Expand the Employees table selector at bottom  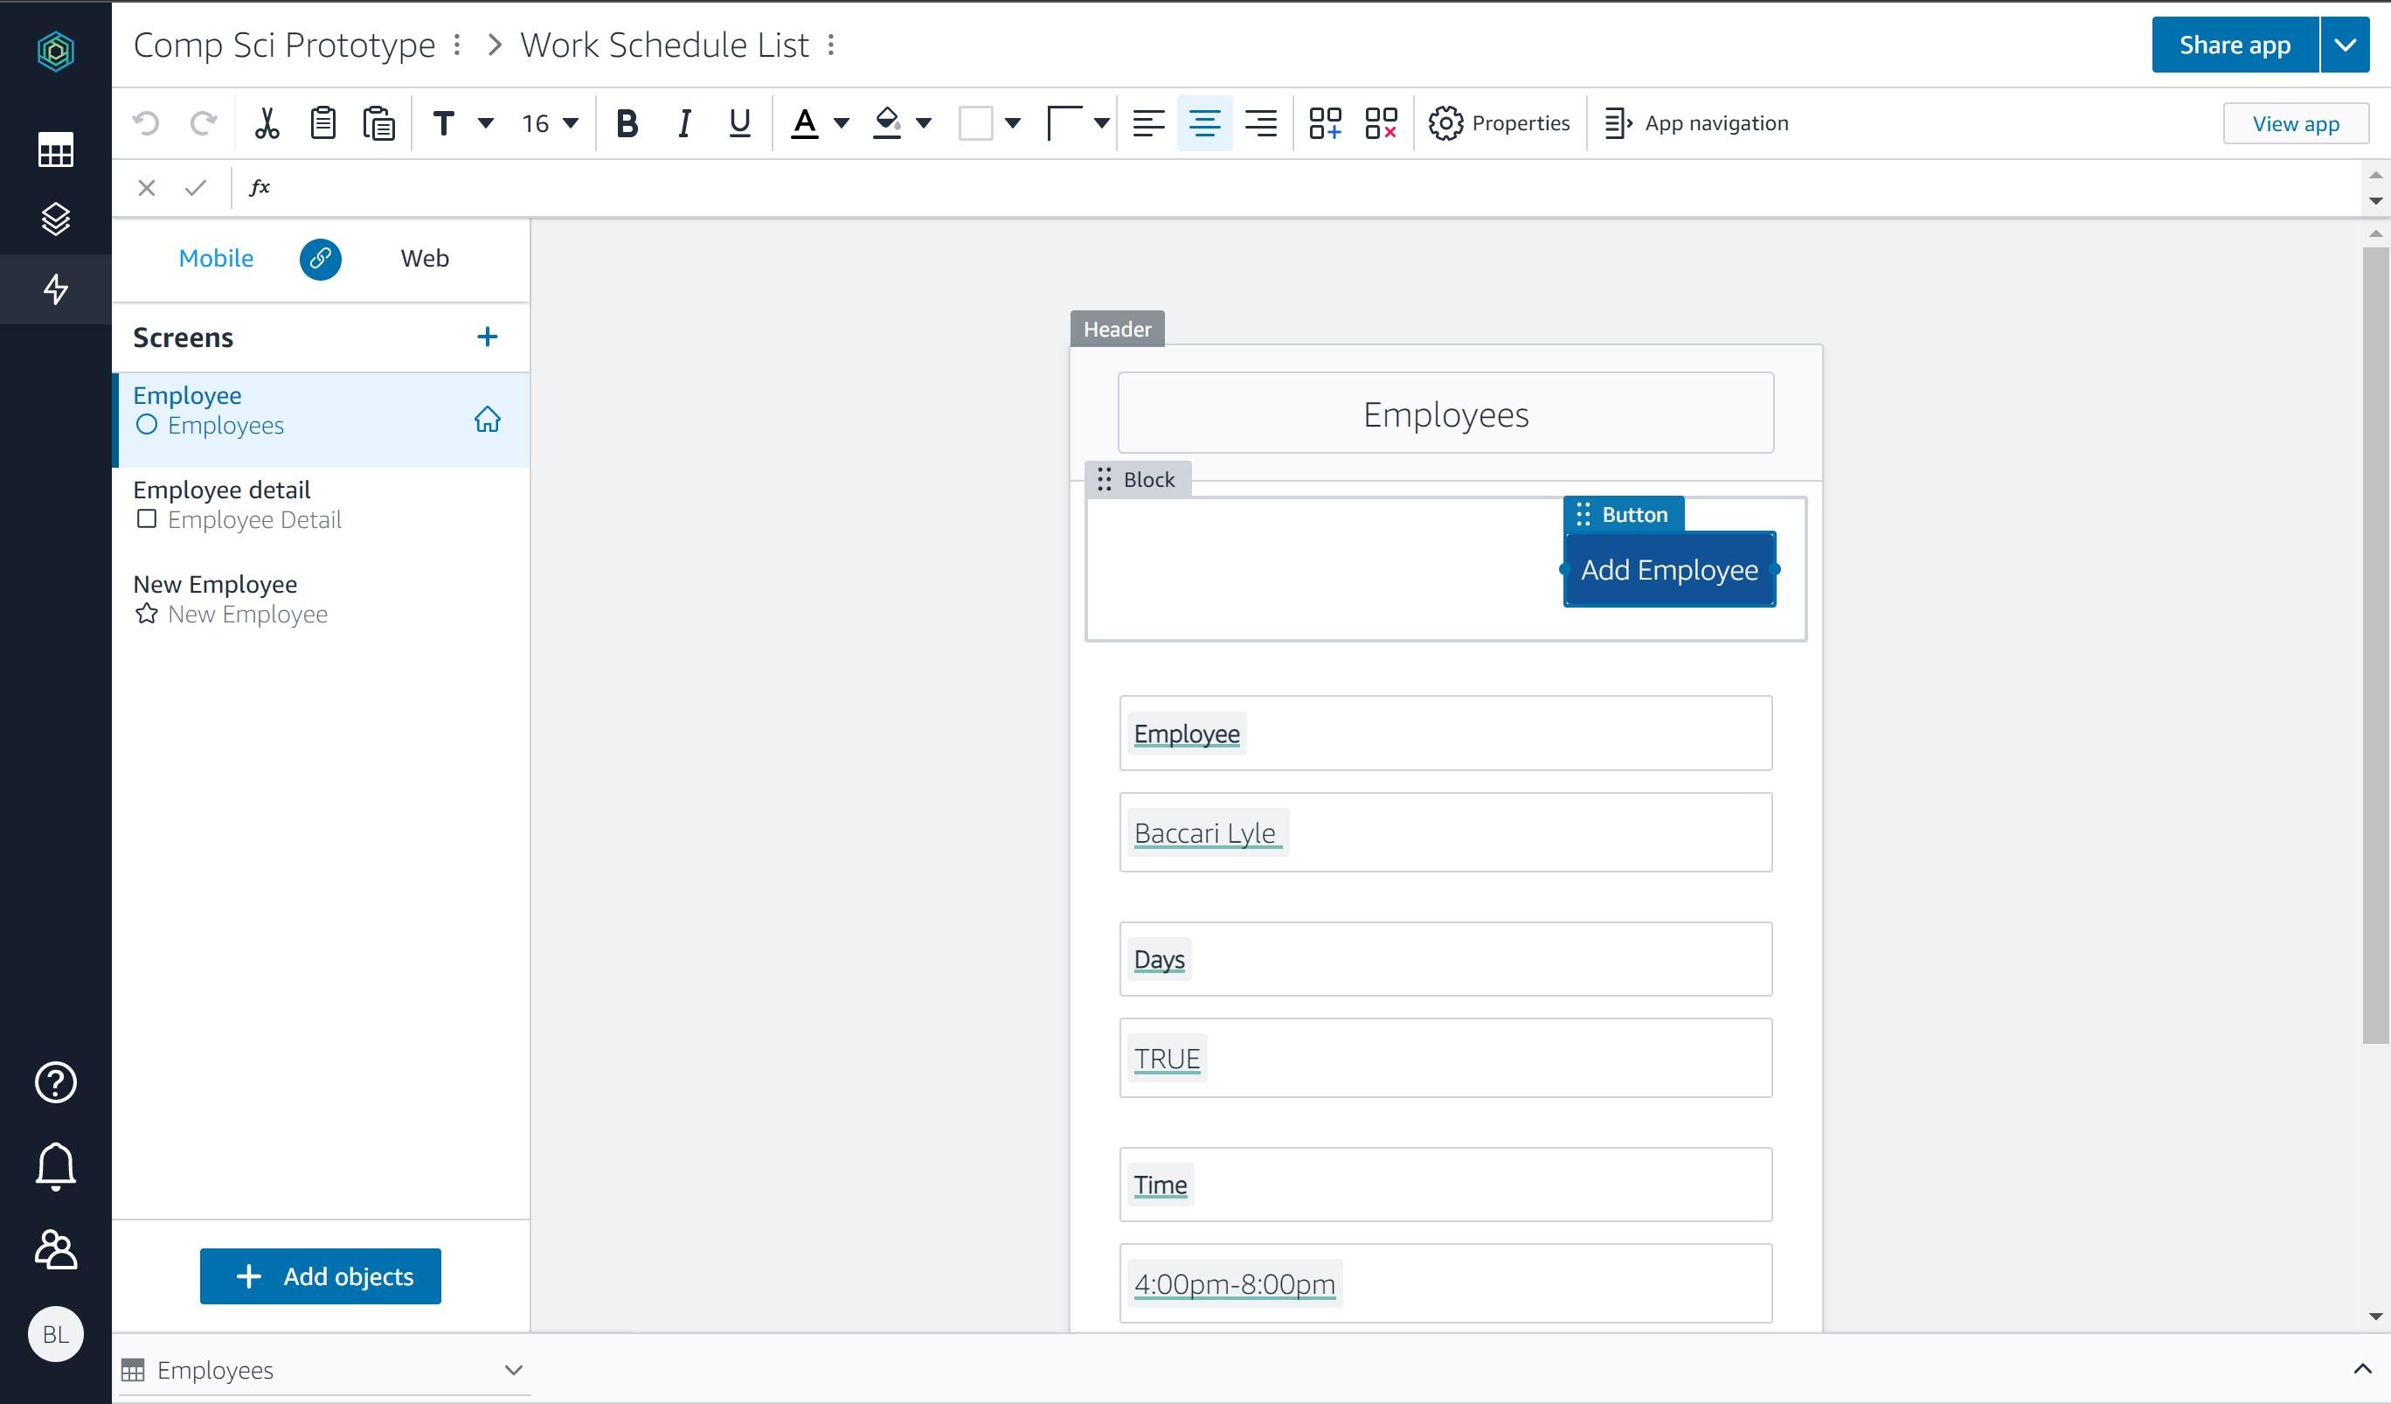[513, 1370]
